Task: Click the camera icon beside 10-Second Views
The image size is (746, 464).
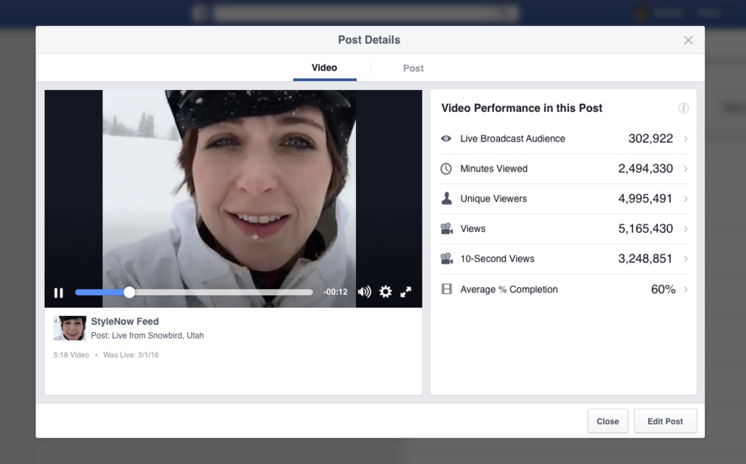Action: coord(446,259)
